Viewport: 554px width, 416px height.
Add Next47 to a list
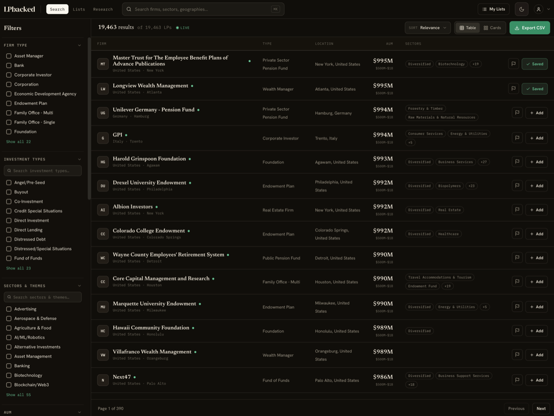(536, 380)
